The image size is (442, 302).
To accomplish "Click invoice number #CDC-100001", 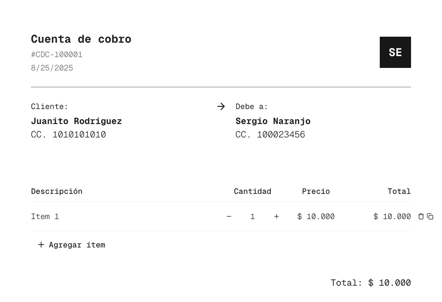I will point(56,55).
